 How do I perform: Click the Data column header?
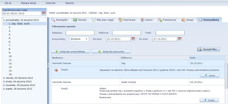click(x=207, y=58)
